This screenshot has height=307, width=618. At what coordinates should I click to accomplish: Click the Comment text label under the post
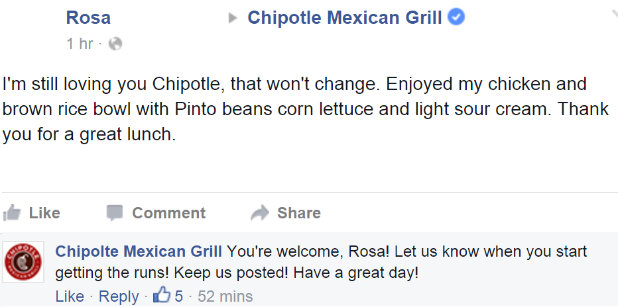point(168,212)
